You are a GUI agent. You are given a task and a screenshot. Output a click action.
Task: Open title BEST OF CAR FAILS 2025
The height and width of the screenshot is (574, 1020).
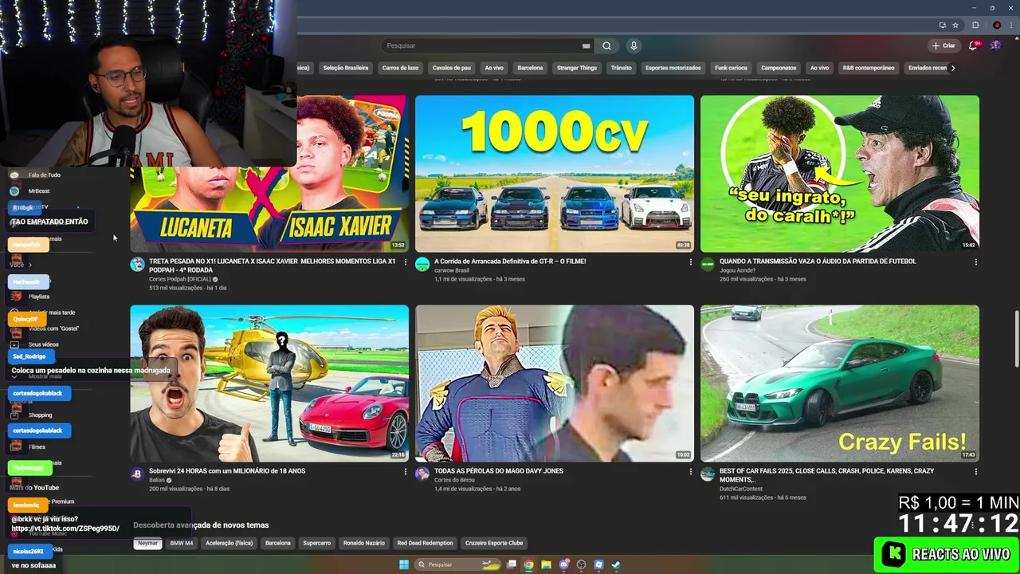pyautogui.click(x=826, y=475)
